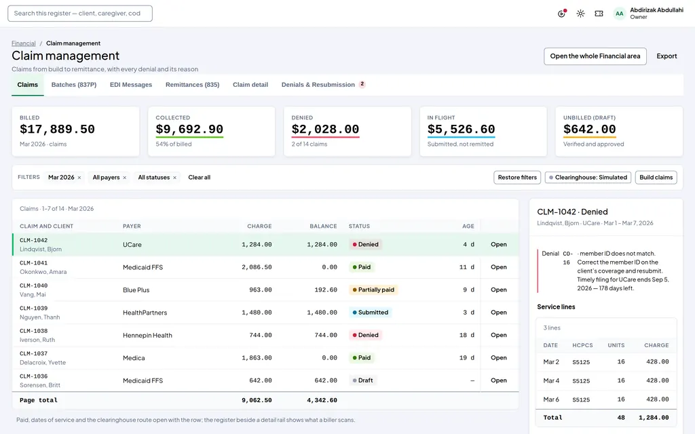695x434 pixels.
Task: Go to the Claim detail tab
Action: coord(250,85)
